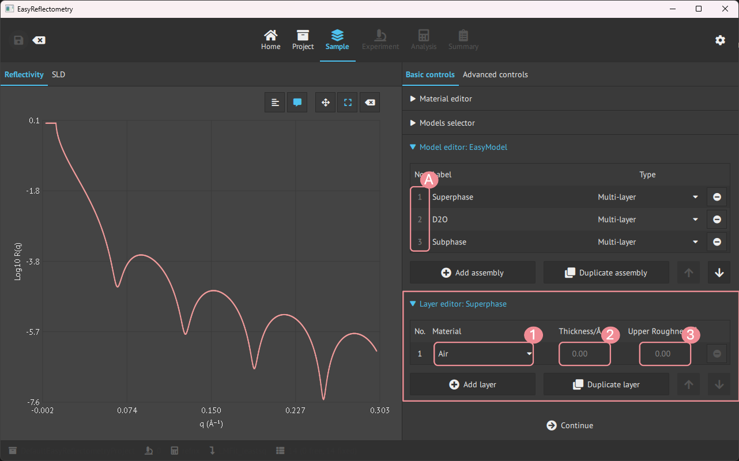
Task: Click the clear/reset icon next to save
Action: [x=39, y=40]
